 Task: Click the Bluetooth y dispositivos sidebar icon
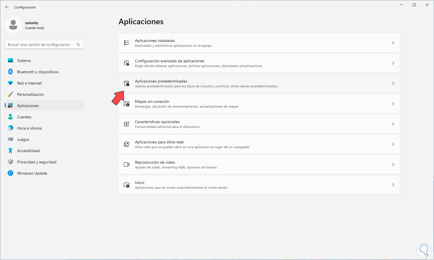(10, 72)
